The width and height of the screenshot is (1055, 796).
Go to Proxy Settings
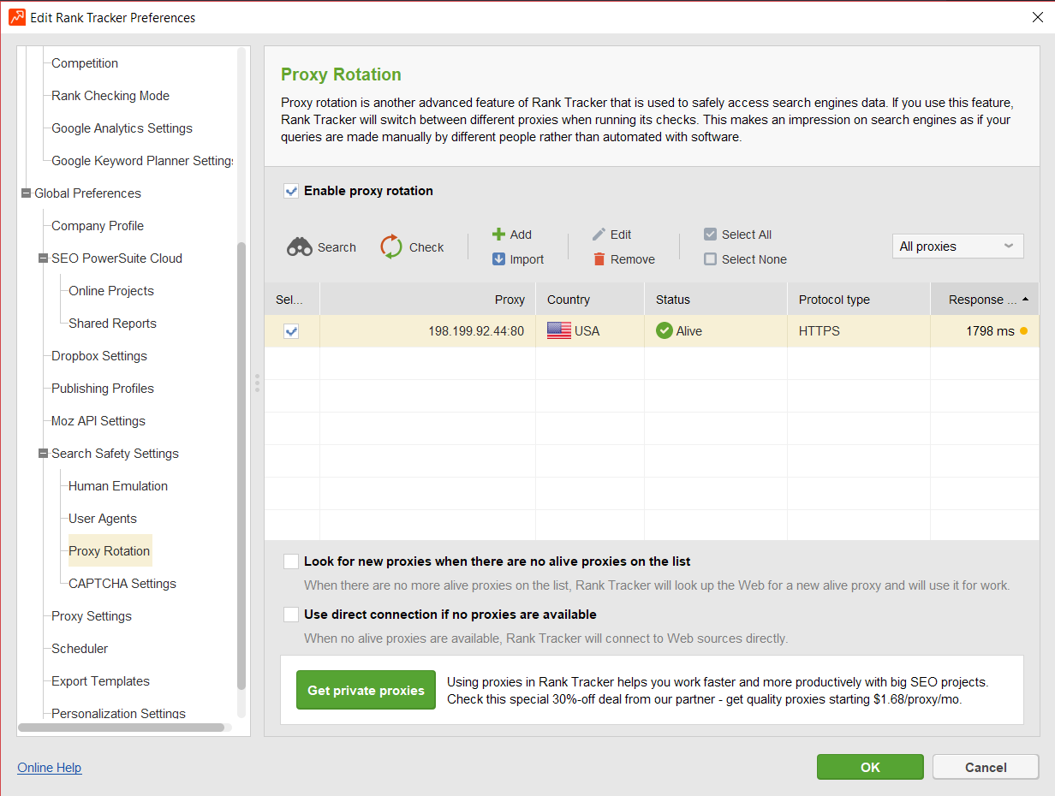[x=92, y=616]
